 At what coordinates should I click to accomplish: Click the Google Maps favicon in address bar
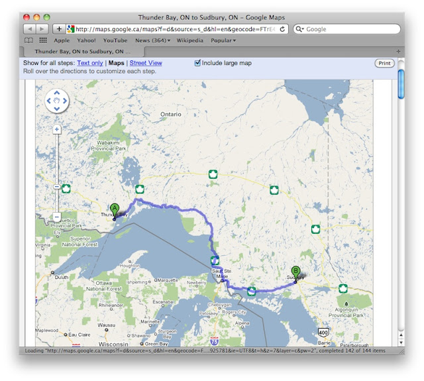coord(71,29)
